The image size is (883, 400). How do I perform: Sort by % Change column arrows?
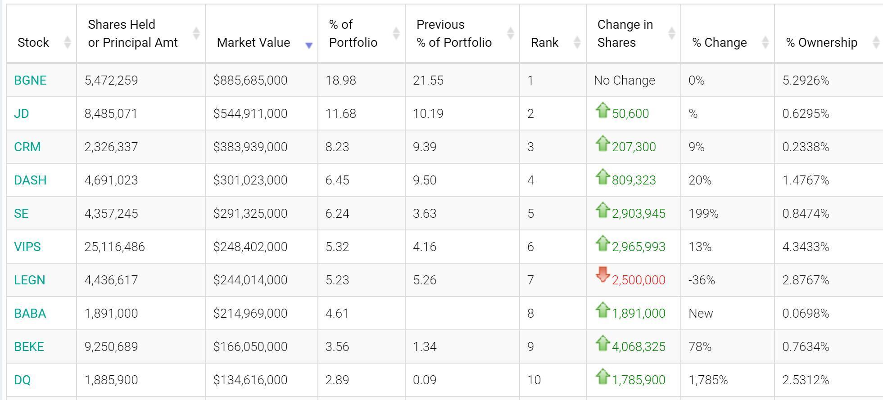tap(765, 42)
